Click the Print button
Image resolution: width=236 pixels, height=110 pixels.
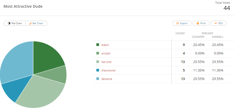click(x=201, y=23)
